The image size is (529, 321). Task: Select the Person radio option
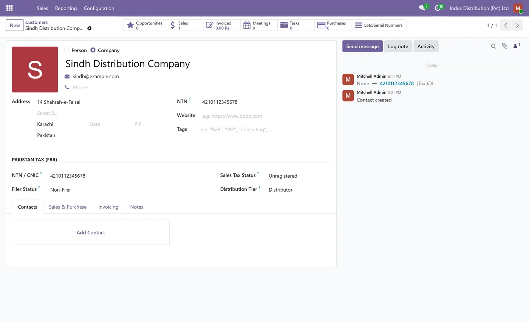tap(67, 50)
